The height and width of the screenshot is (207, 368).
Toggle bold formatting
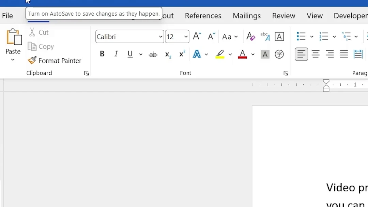tap(102, 54)
